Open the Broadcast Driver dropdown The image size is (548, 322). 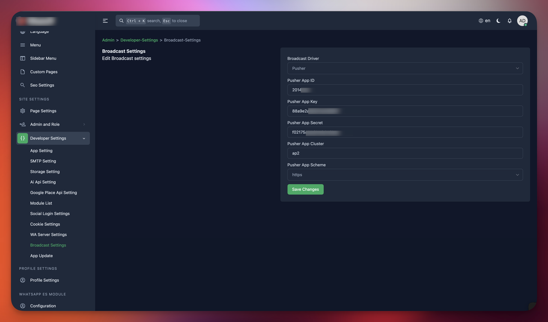point(405,68)
